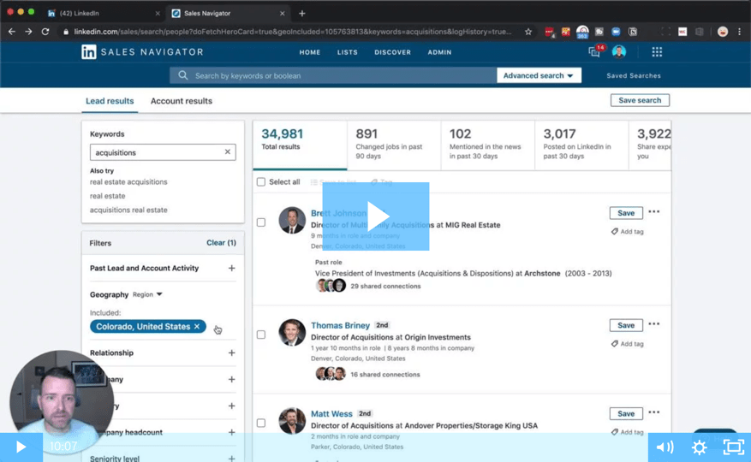Open the DISCOVER menu
The height and width of the screenshot is (462, 751).
pyautogui.click(x=393, y=52)
